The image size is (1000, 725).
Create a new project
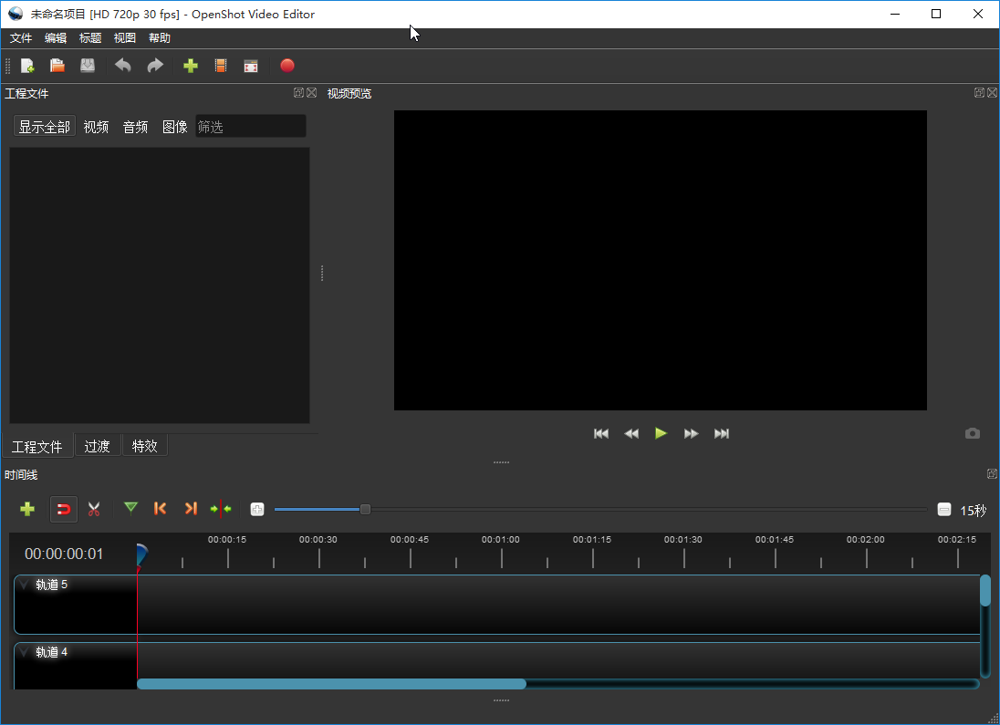27,66
